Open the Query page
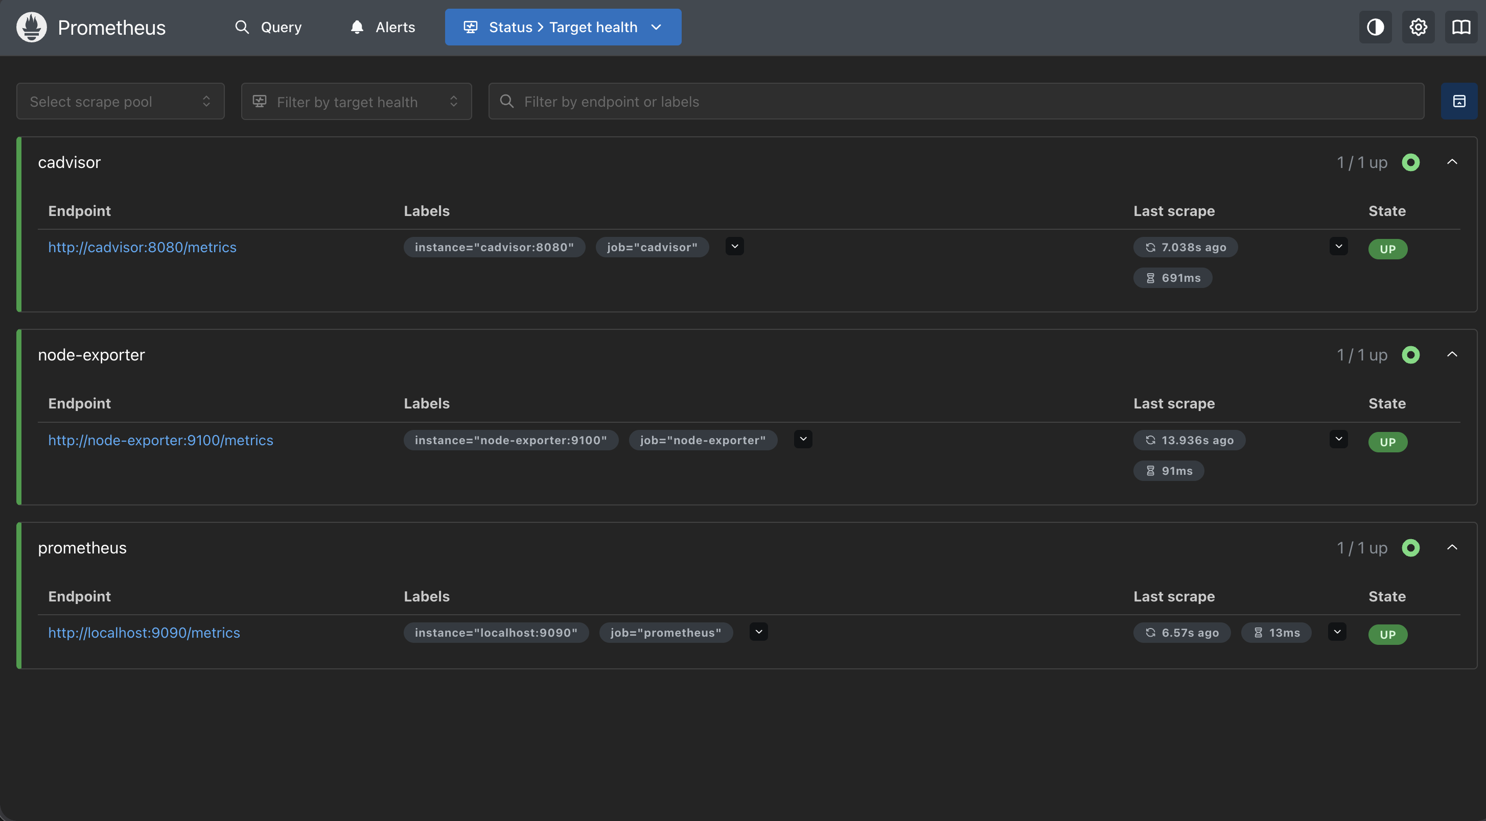The height and width of the screenshot is (821, 1486). click(x=268, y=27)
